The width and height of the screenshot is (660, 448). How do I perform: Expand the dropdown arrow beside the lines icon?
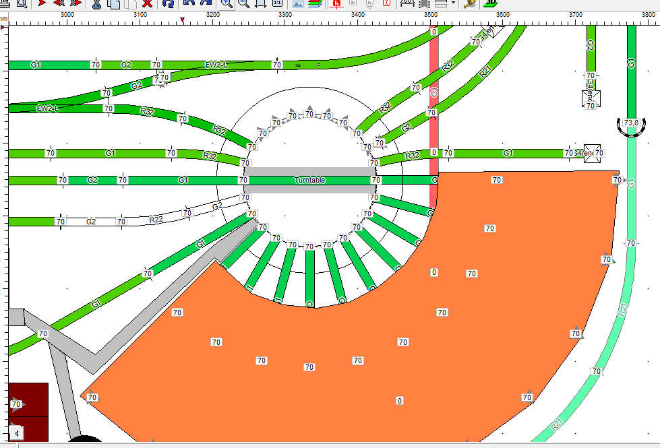tap(453, 3)
